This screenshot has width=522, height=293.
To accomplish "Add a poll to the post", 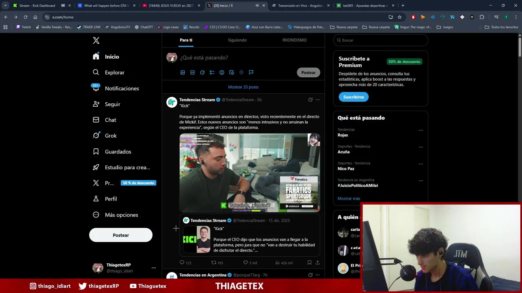I will (x=212, y=72).
